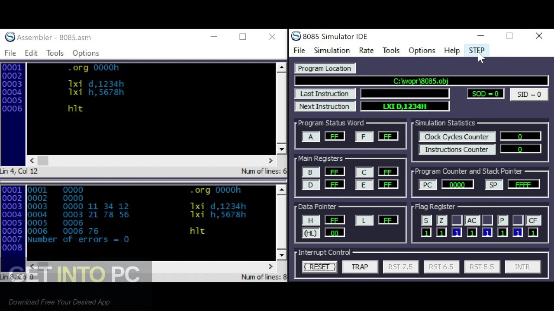
Task: Toggle the SID = 0 button
Action: (529, 94)
